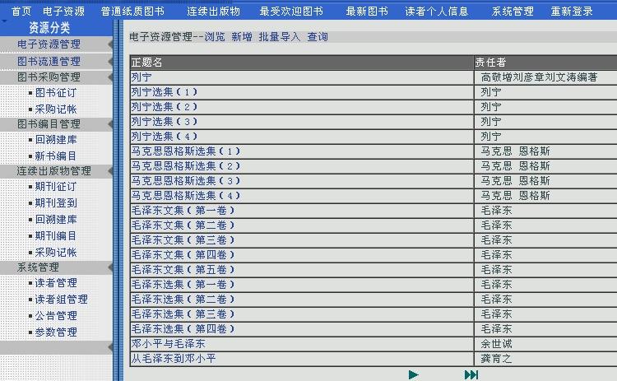617x381 pixels.
Task: Open 公告管理 sidebar item
Action: click(56, 316)
